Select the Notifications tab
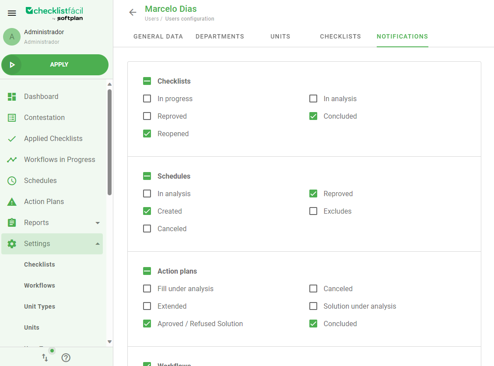The image size is (494, 366). click(402, 37)
